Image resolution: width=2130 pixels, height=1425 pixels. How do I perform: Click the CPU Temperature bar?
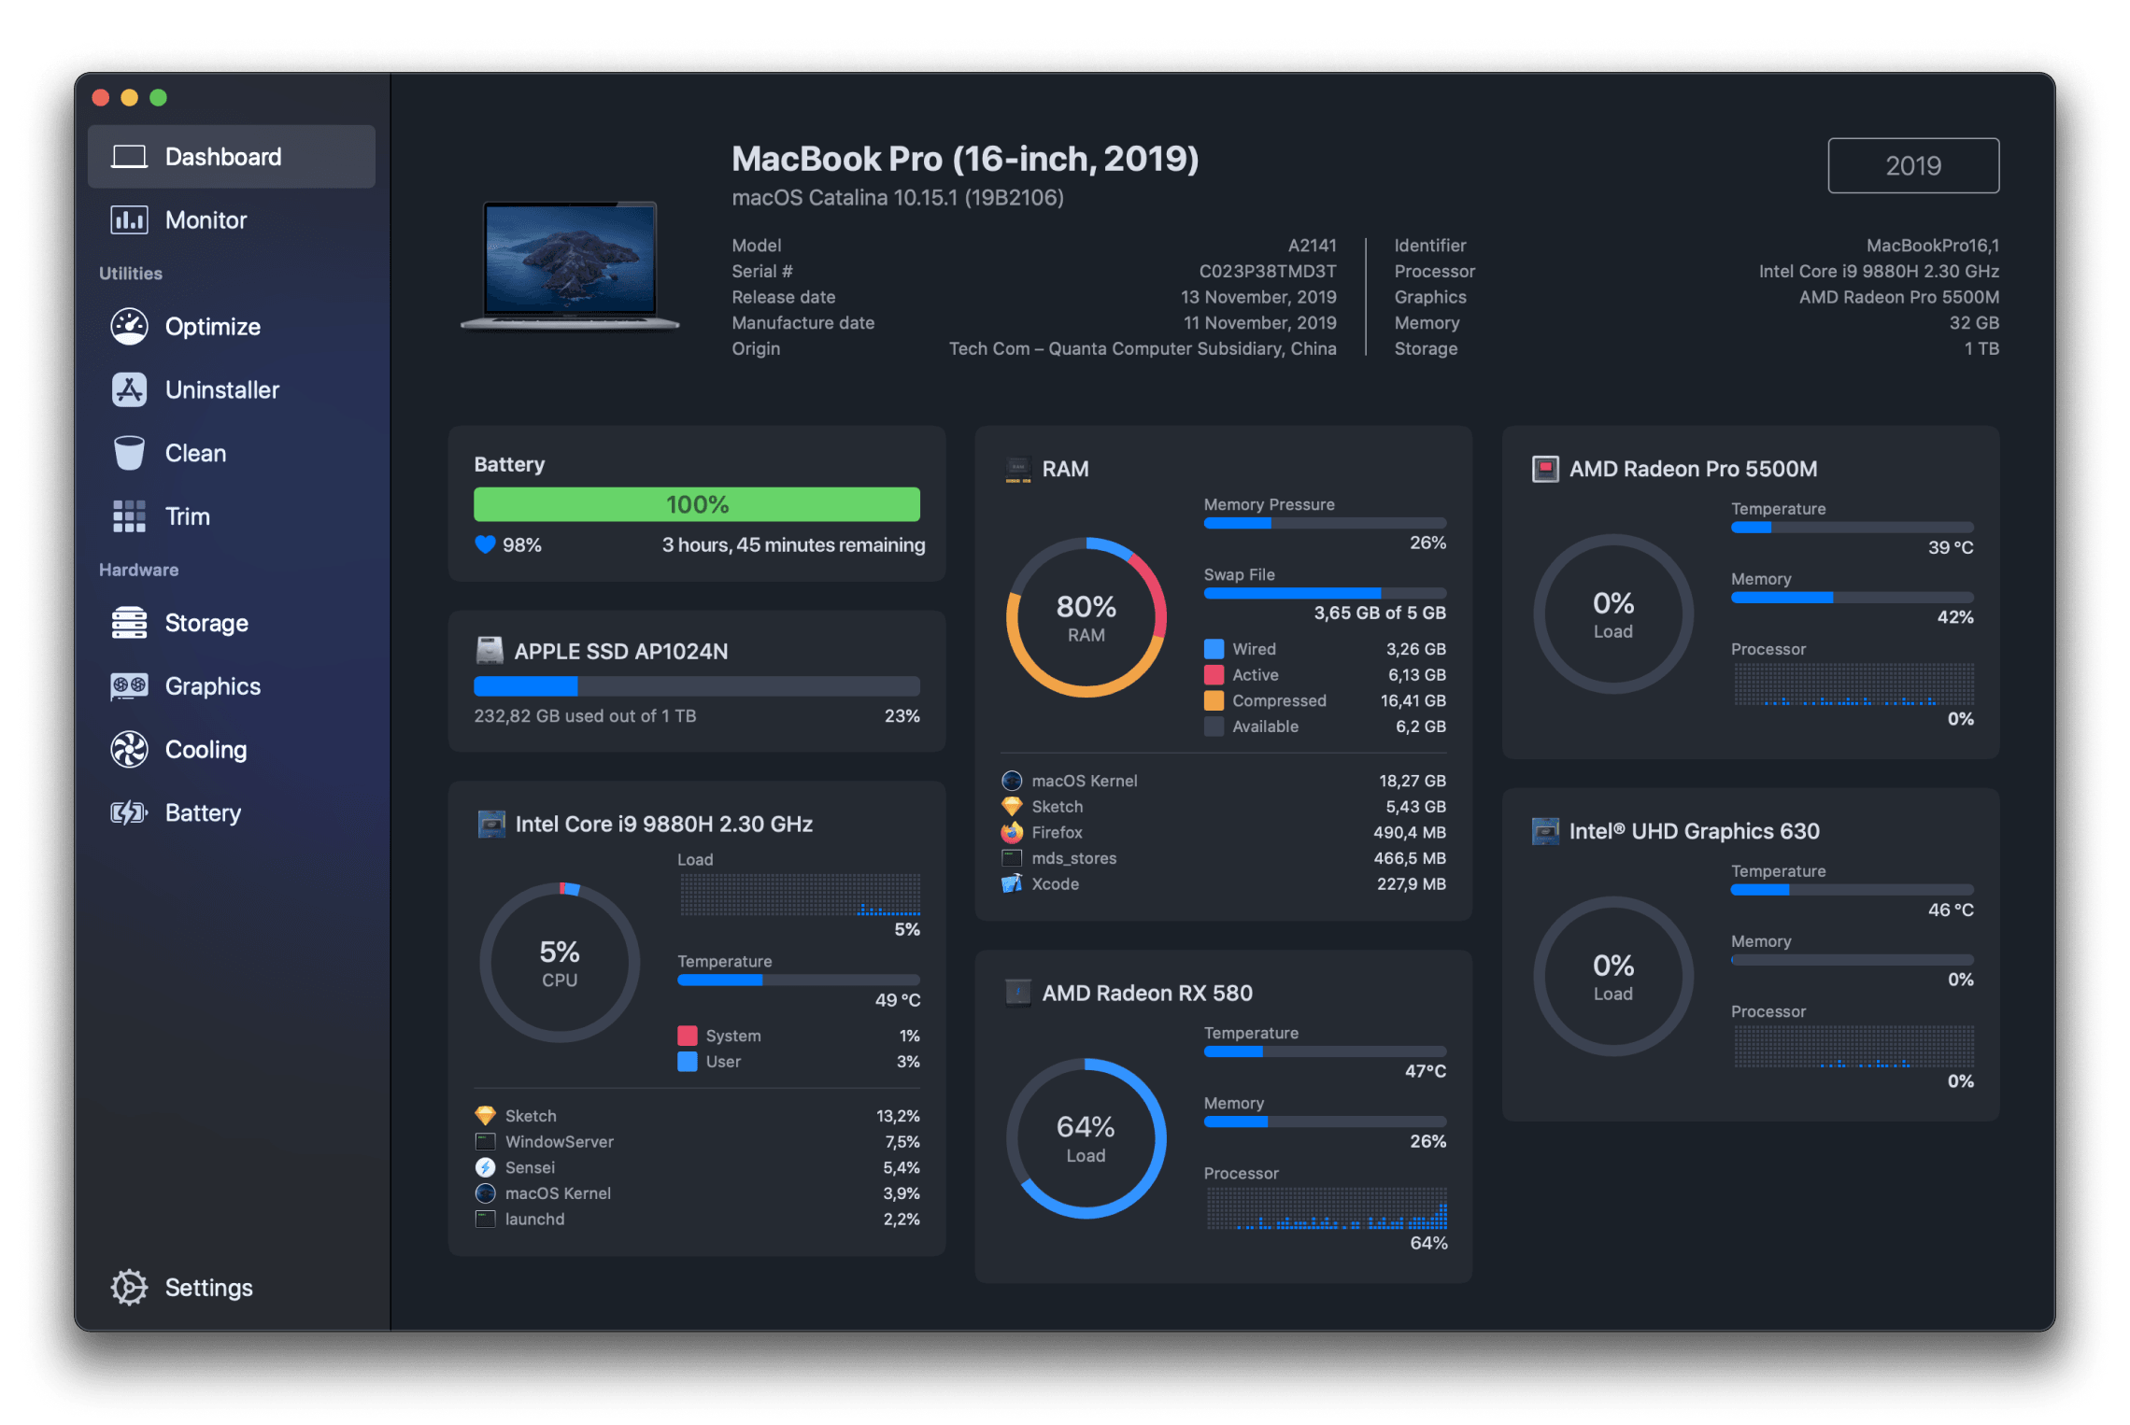pos(799,981)
